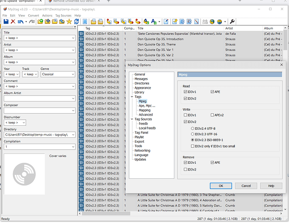
Task: Collapse the Tags node in options tree
Action: click(x=132, y=97)
